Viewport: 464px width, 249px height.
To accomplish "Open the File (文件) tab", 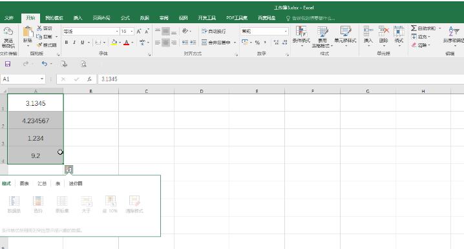I will (9, 18).
